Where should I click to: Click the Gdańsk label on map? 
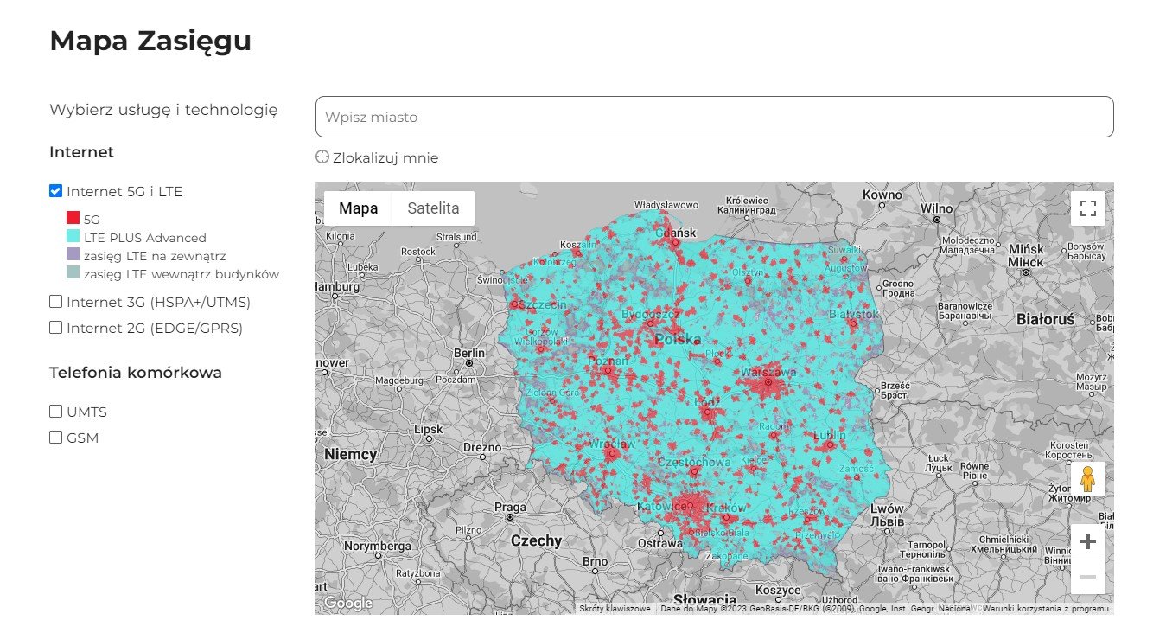click(x=676, y=233)
